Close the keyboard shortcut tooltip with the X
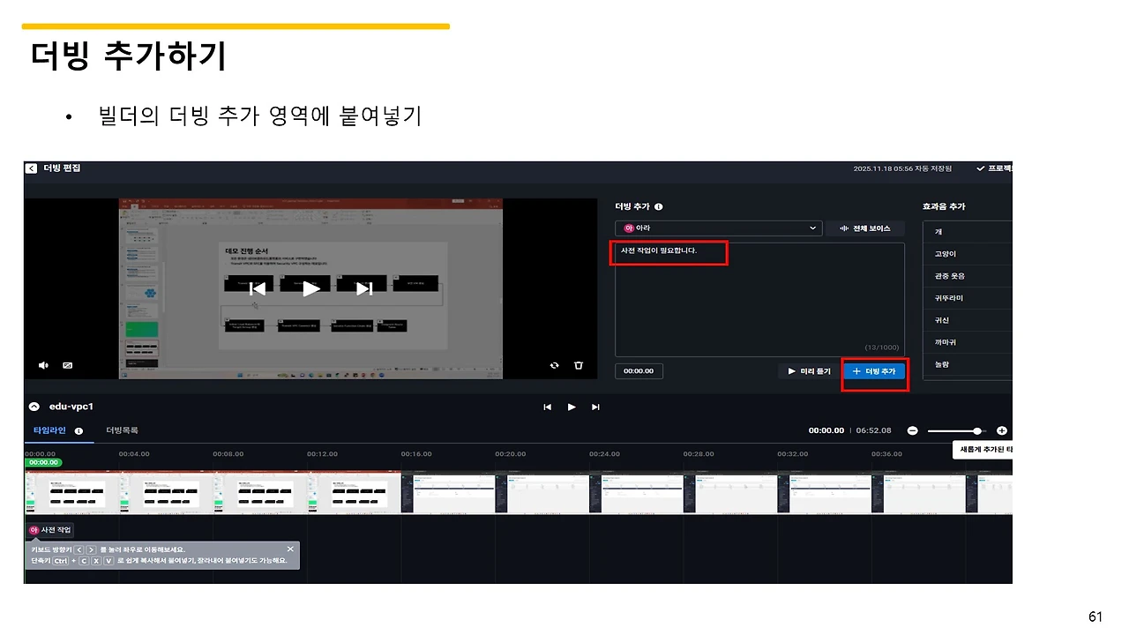1129x635 pixels. (290, 549)
